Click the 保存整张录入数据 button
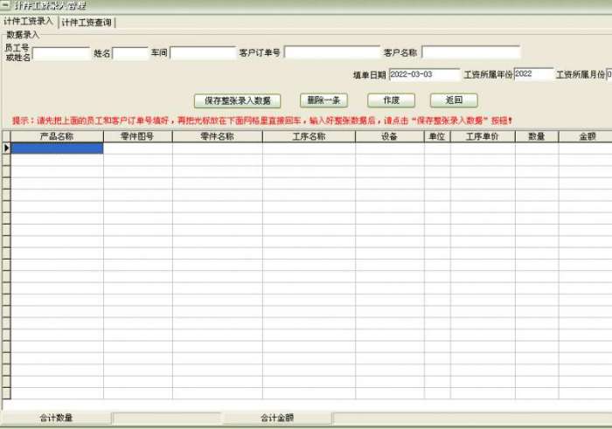Viewport: 612px width, 429px height. pyautogui.click(x=237, y=100)
